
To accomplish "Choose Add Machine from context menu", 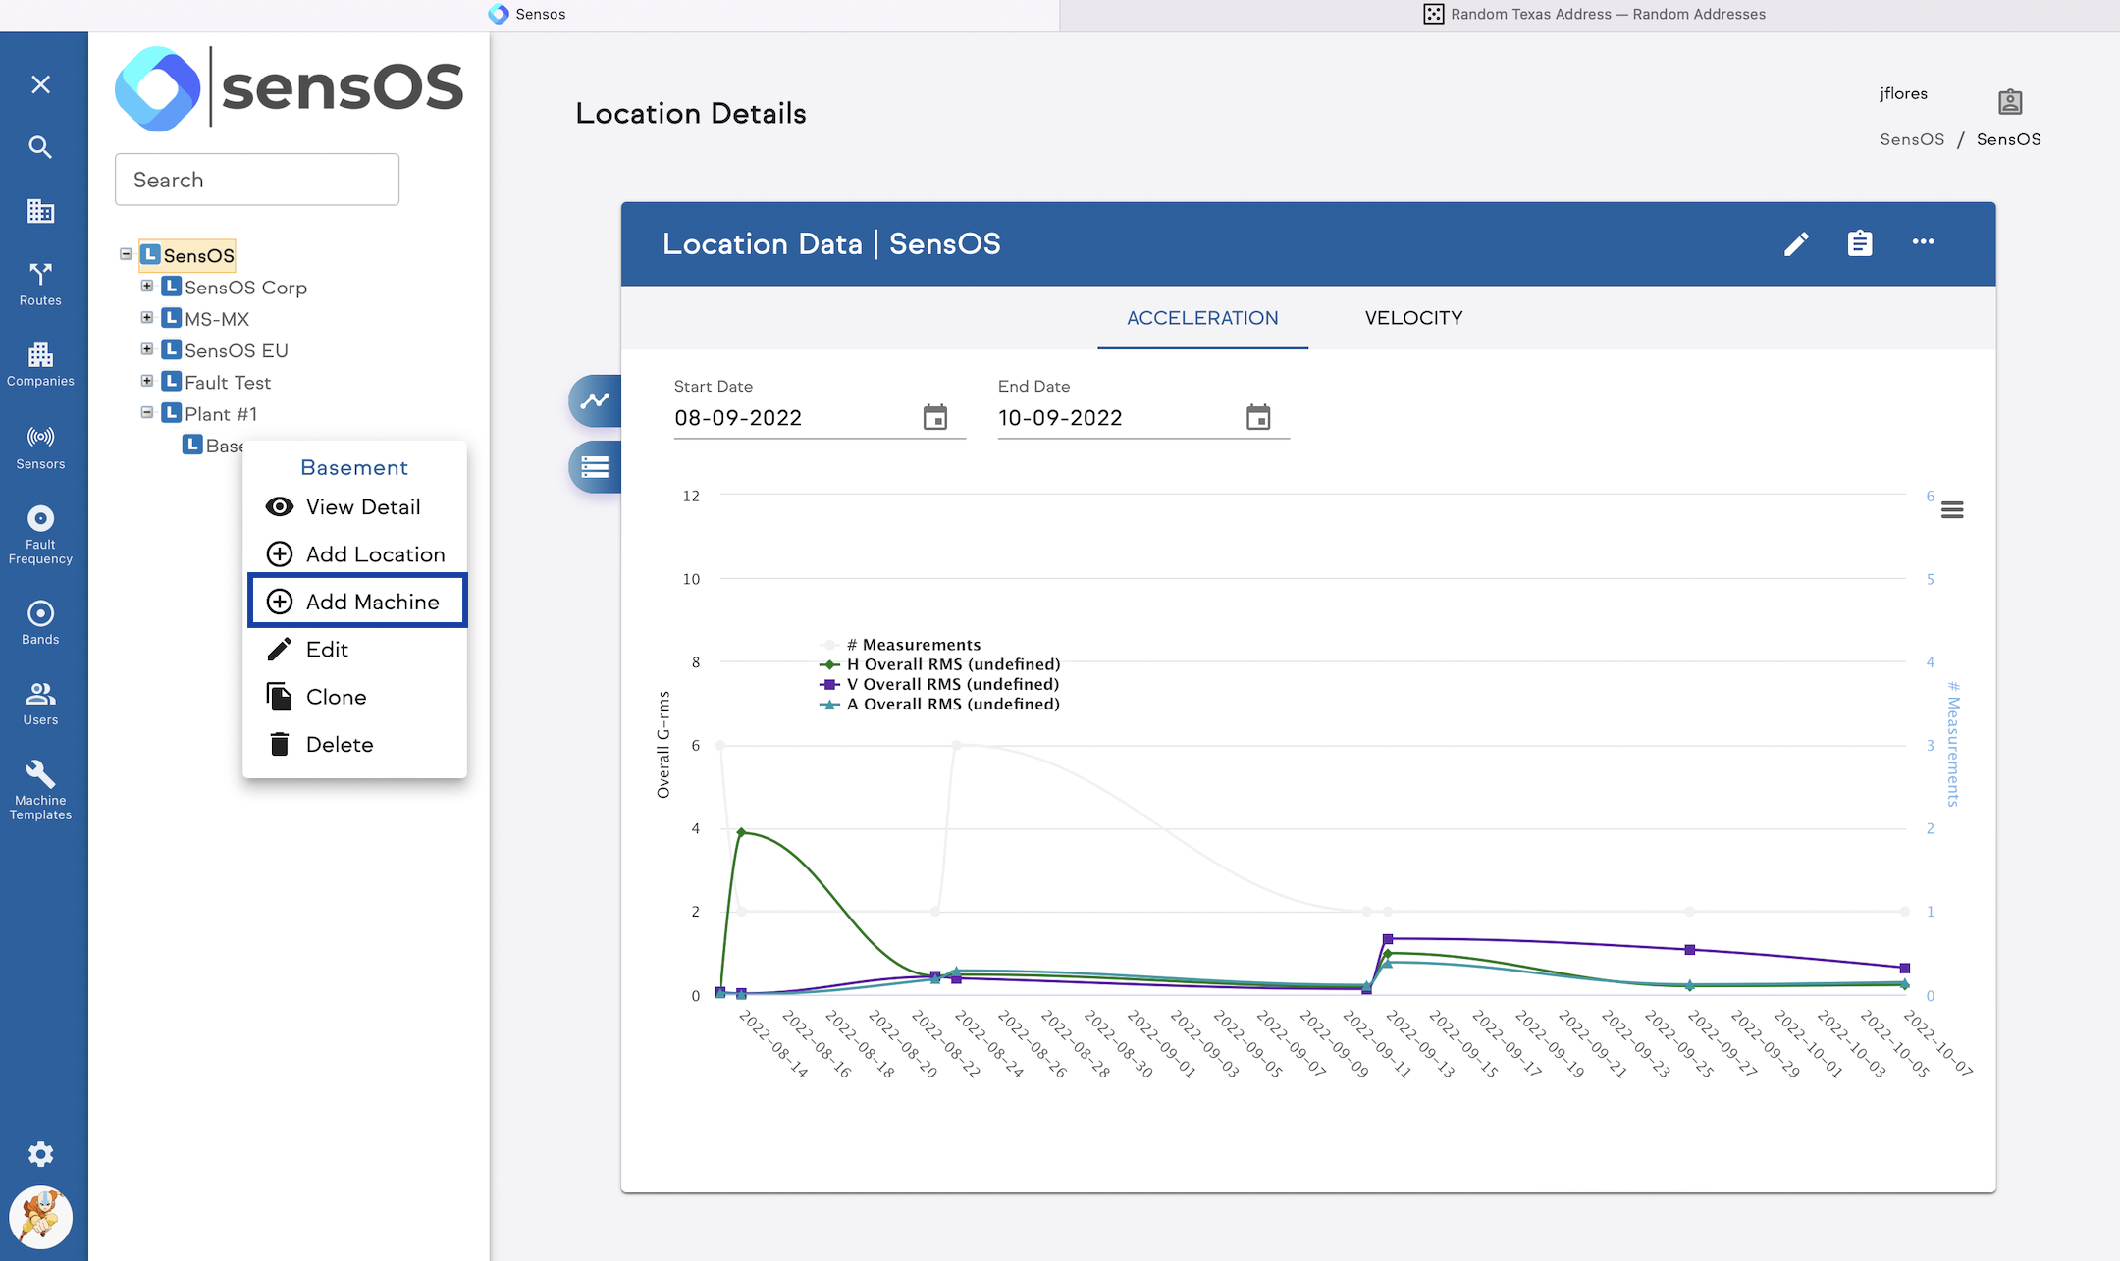I will (x=357, y=602).
